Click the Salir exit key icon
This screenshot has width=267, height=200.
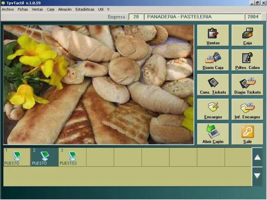click(x=247, y=132)
